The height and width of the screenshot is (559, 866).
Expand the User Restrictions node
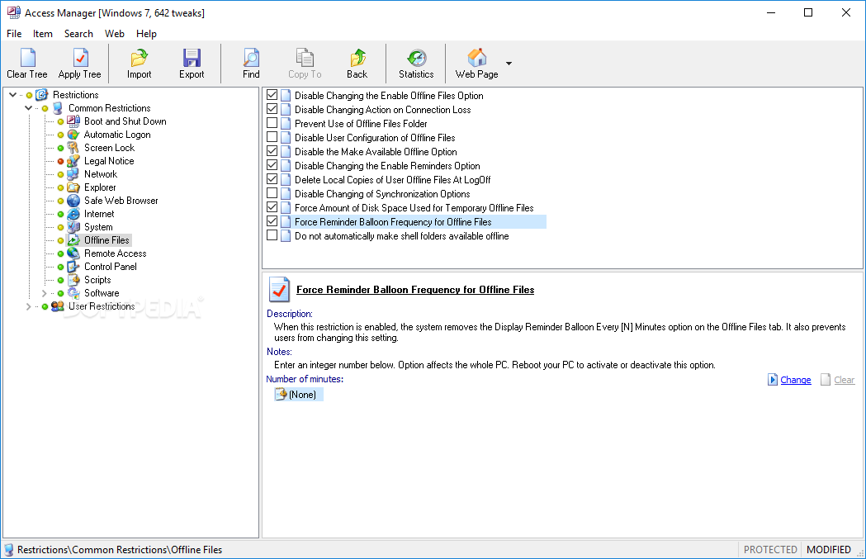point(28,306)
